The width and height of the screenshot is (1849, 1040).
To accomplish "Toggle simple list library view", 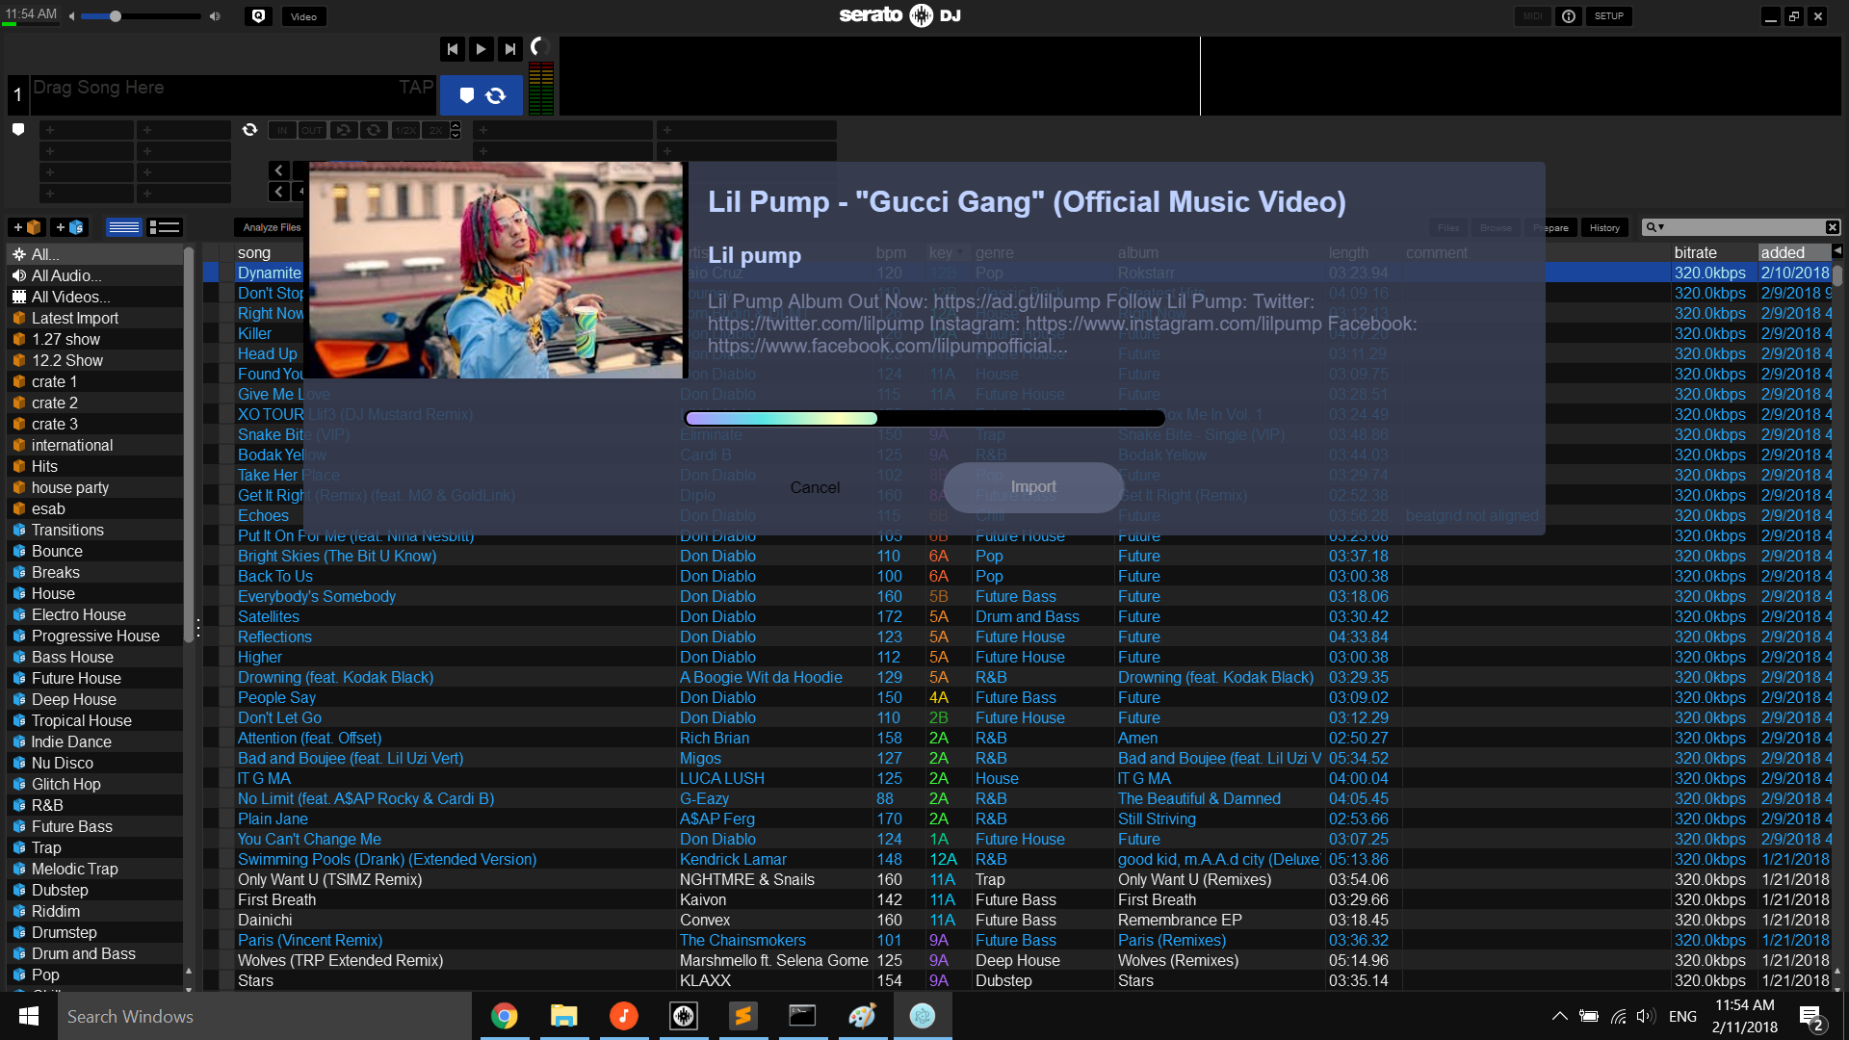I will [124, 227].
